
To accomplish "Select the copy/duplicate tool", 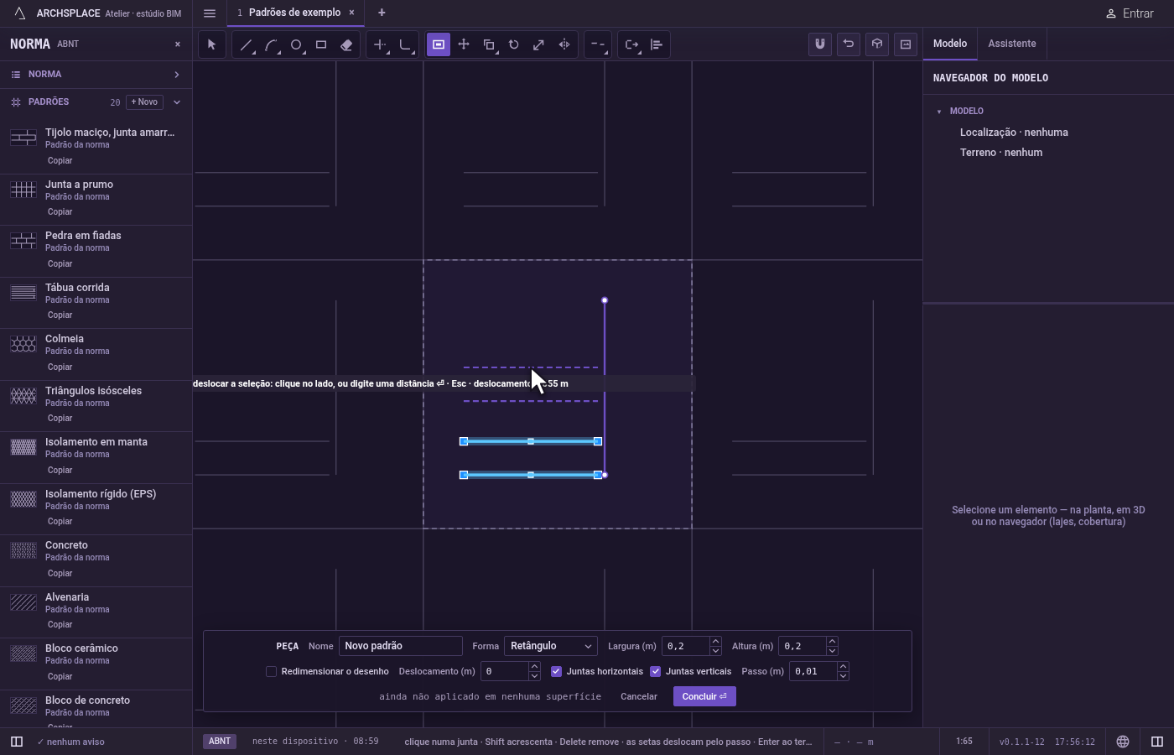I will [489, 44].
